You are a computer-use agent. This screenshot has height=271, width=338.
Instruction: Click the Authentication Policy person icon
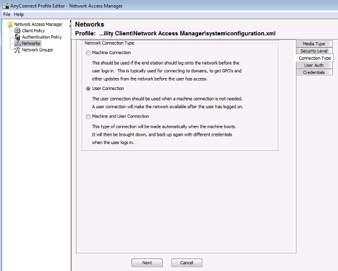pyautogui.click(x=18, y=37)
